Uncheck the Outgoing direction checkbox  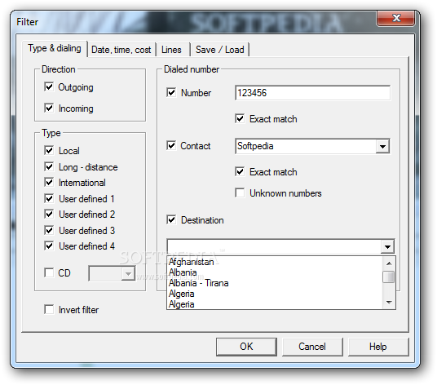coord(49,86)
